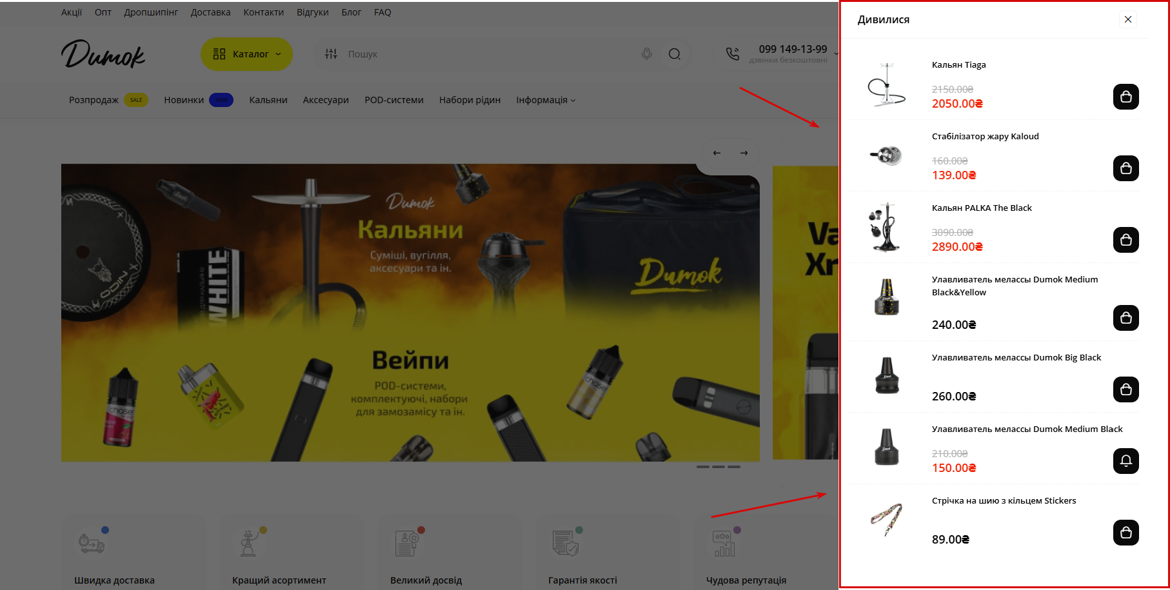Go to Dumok logo homepage
1170x590 pixels.
(103, 54)
